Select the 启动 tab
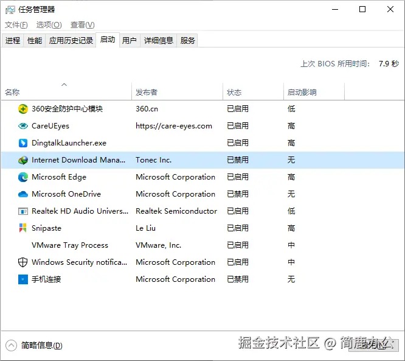Screen dimensions: 405x361 [108, 40]
